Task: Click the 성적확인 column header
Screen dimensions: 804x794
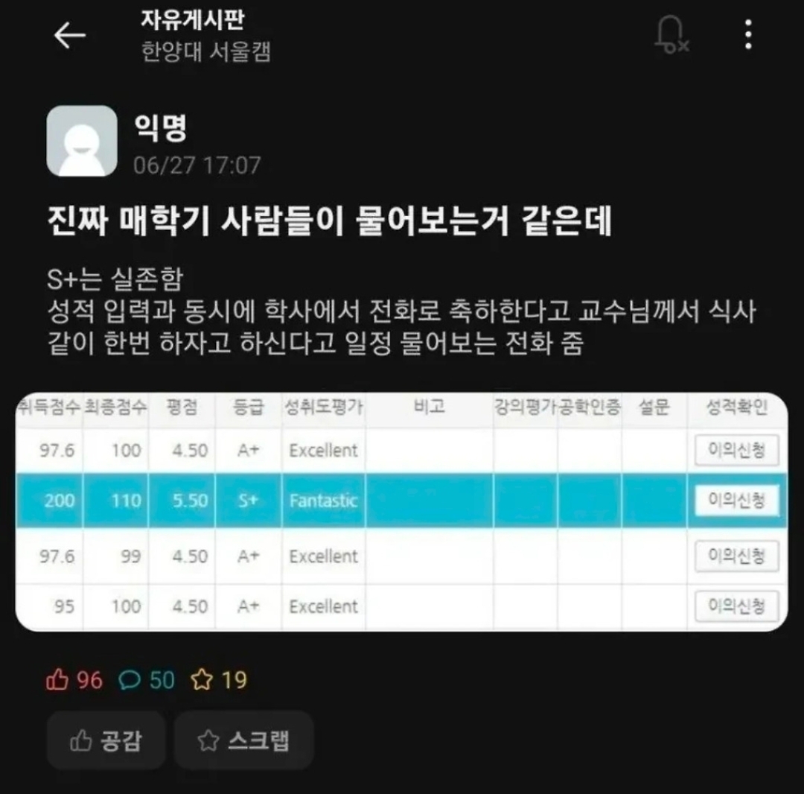Action: [x=737, y=407]
